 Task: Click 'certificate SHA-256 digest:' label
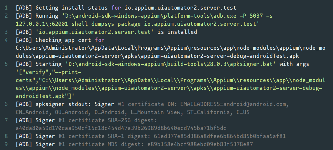click(112, 120)
